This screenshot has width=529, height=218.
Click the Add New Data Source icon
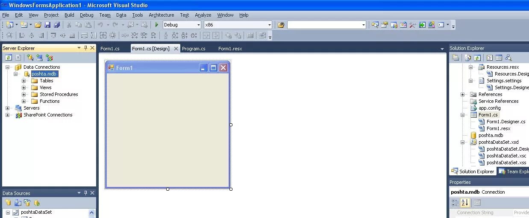(x=8, y=203)
